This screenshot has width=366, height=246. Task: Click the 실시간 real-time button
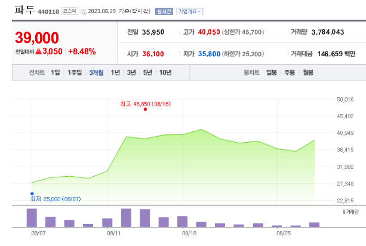[164, 11]
